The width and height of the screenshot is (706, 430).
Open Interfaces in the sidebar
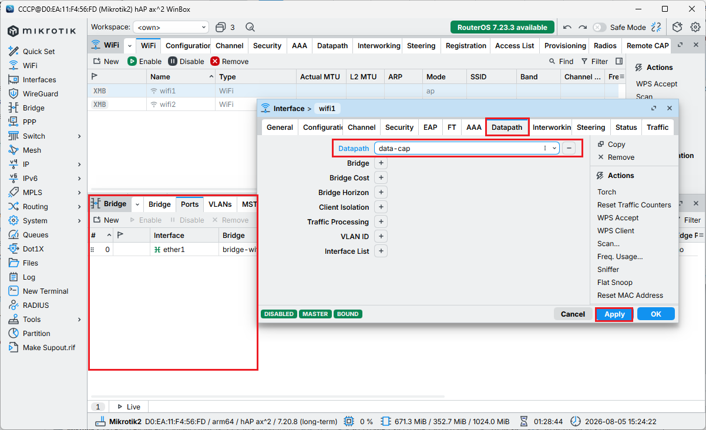coord(39,79)
